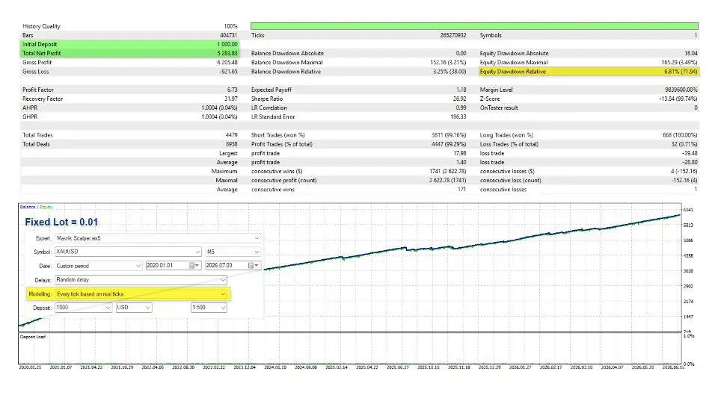The height and width of the screenshot is (401, 718).
Task: Click largest loss trade value -39.48
Action: point(690,154)
